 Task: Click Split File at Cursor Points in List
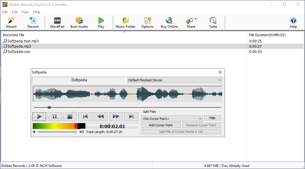181,132
